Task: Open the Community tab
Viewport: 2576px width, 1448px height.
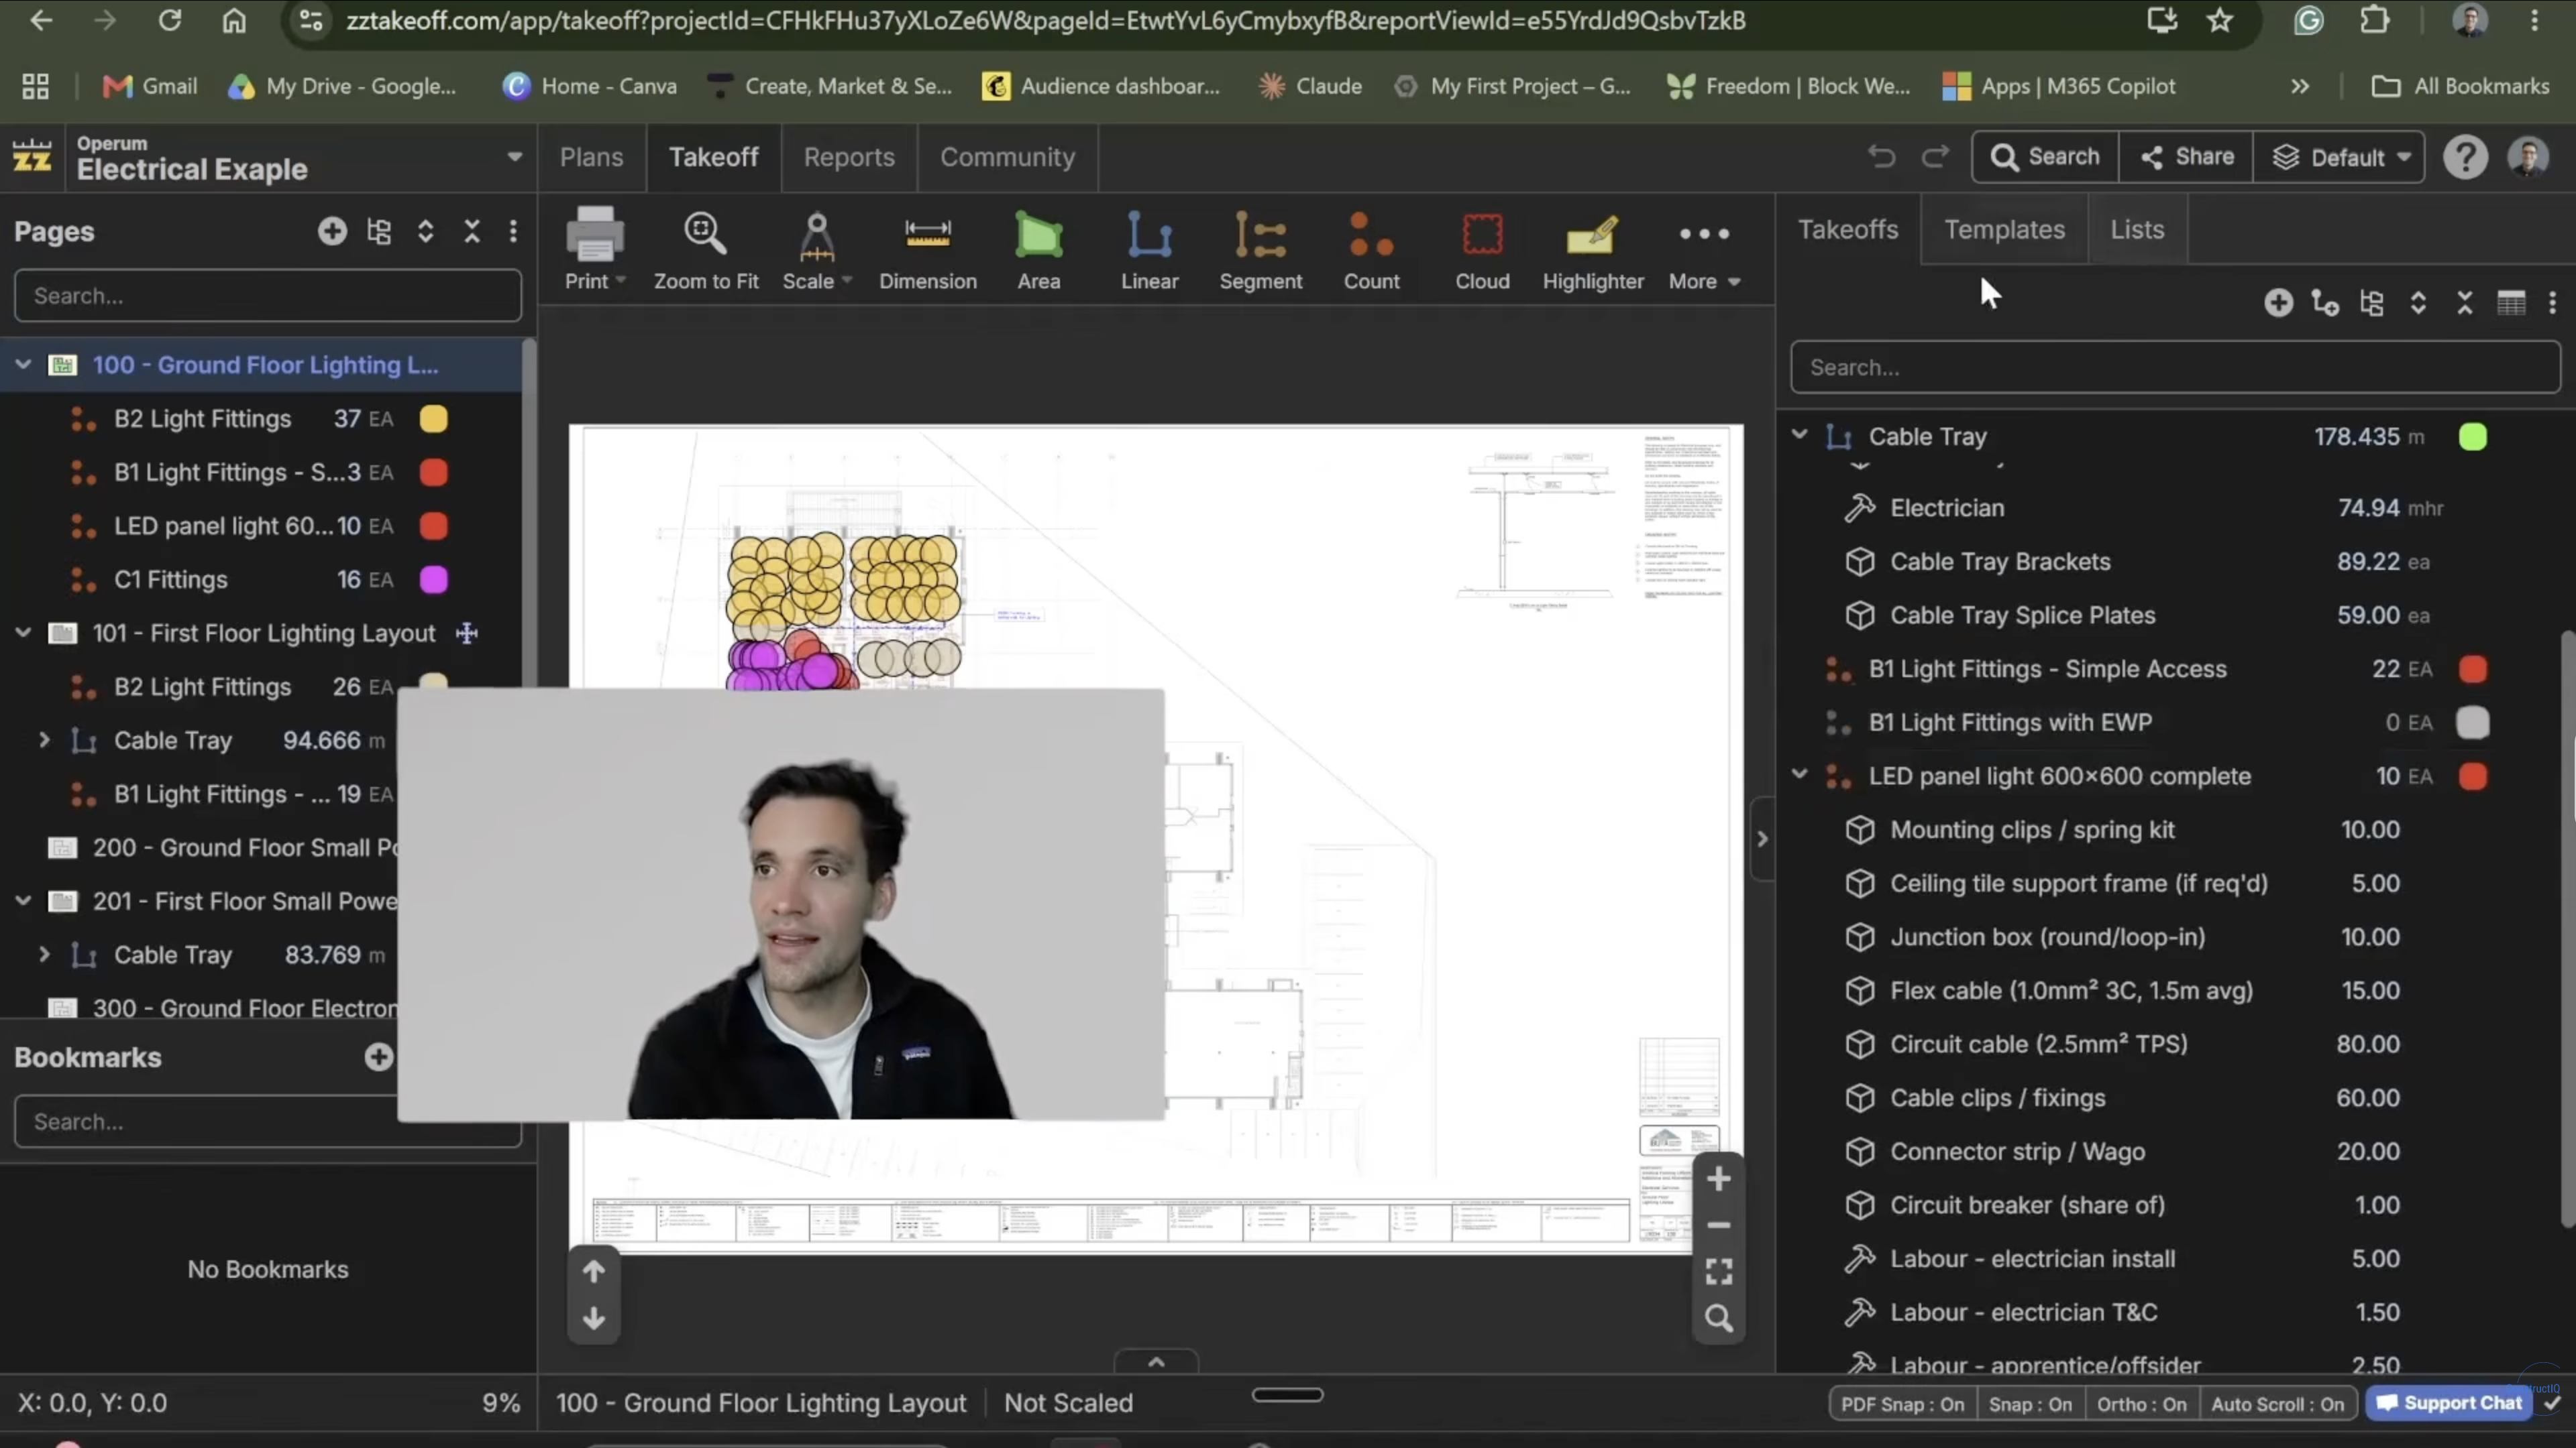Action: [x=1007, y=157]
